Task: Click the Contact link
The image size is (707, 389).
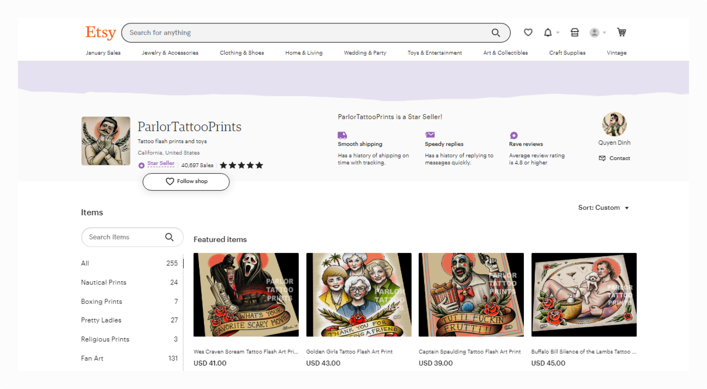Action: click(x=620, y=158)
